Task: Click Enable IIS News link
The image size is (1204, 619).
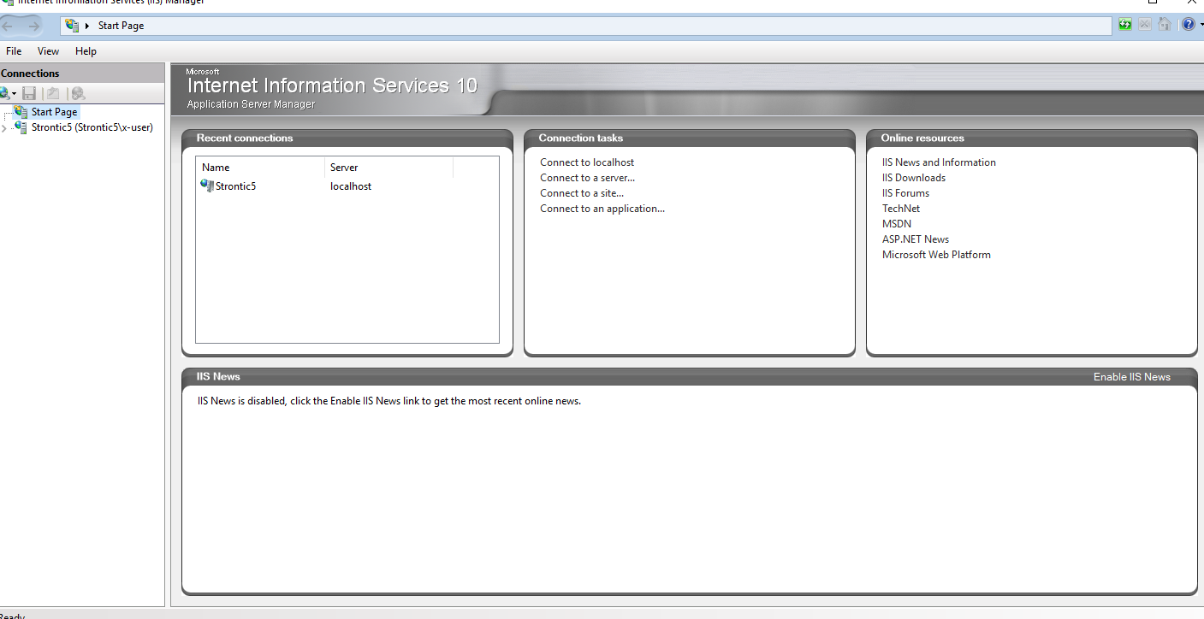Action: (x=1131, y=377)
